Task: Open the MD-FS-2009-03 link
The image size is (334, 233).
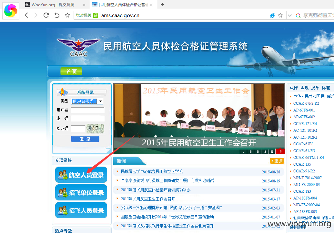Action: [x=306, y=185]
